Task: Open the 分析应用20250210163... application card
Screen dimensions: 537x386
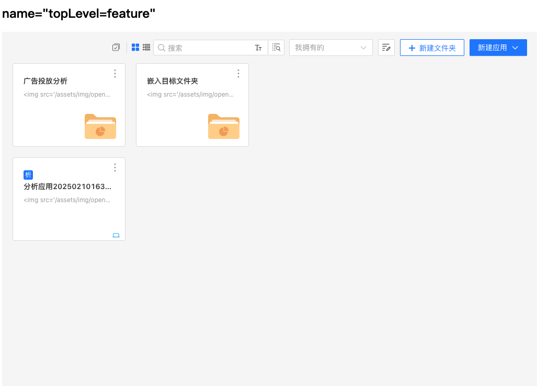Action: tap(67, 186)
